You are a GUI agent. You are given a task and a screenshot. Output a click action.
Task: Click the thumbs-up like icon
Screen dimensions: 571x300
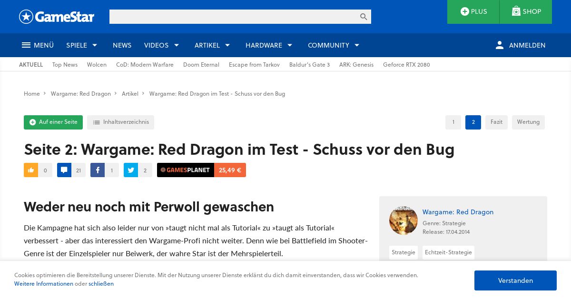[31, 170]
